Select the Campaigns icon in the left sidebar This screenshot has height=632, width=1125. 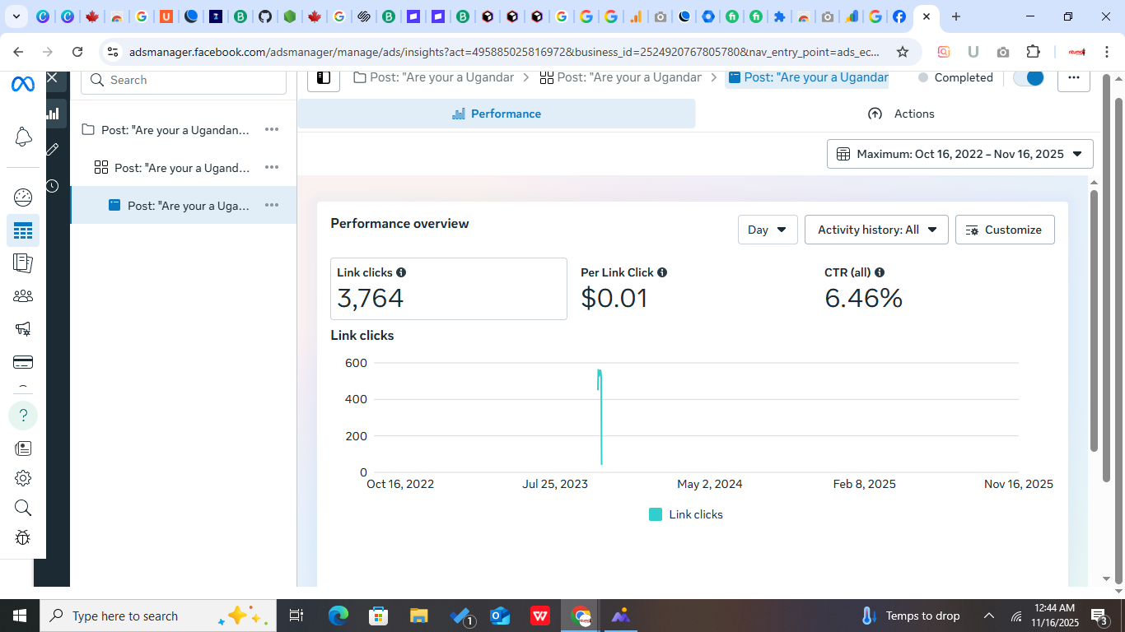pos(23,230)
